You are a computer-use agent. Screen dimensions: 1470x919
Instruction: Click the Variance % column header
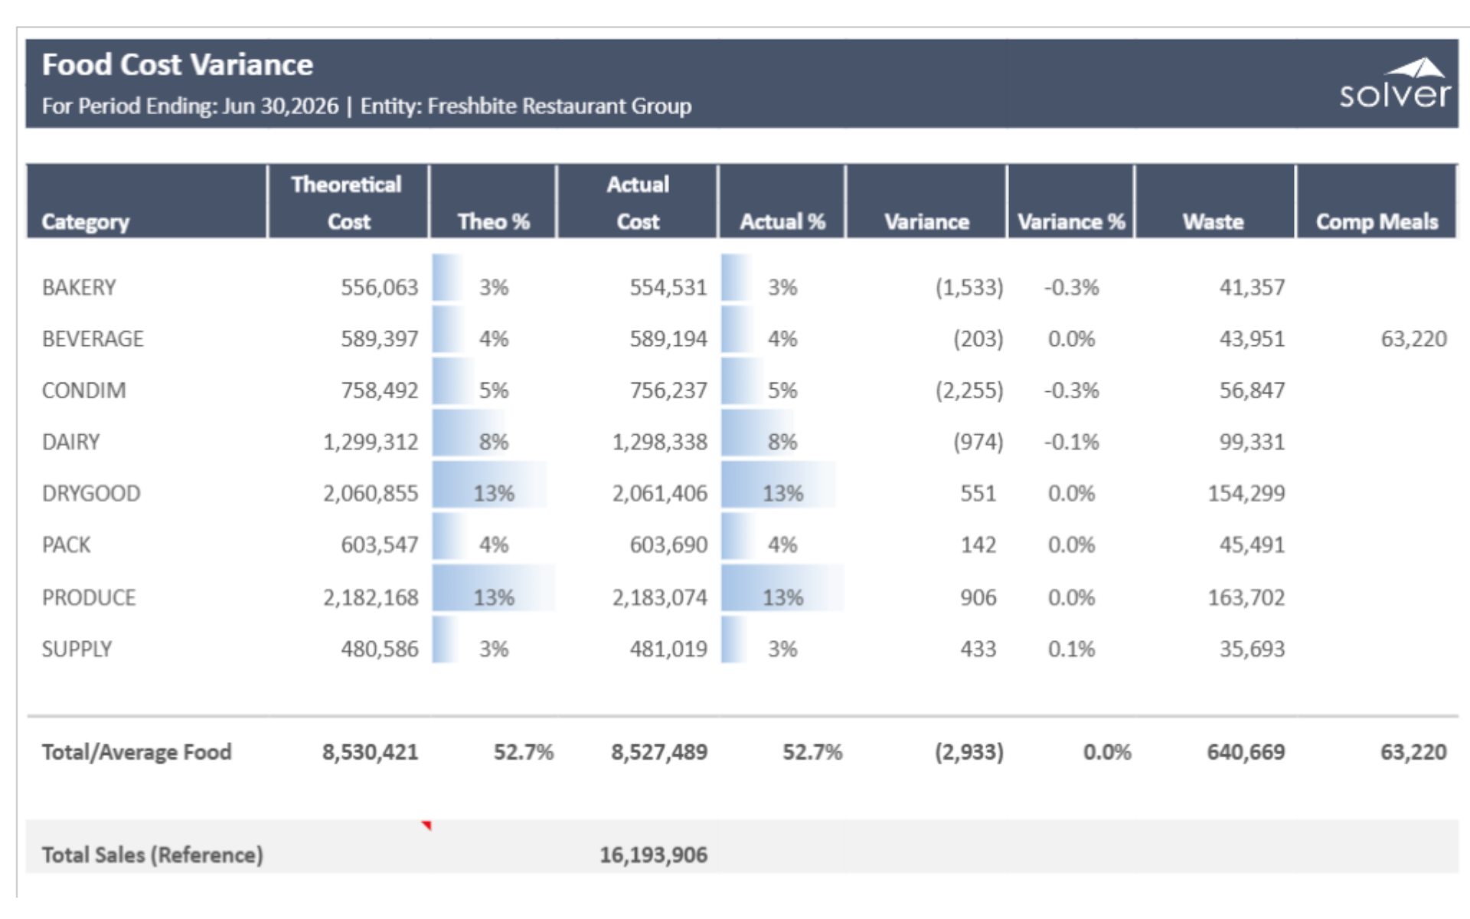[1070, 221]
